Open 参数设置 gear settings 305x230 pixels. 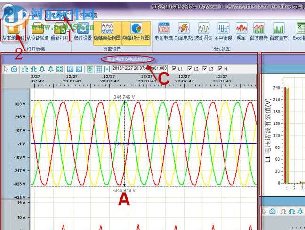83,31
